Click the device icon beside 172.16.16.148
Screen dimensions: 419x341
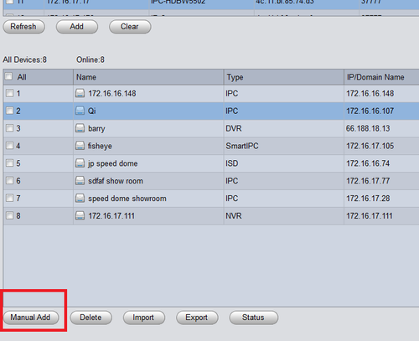coord(80,93)
